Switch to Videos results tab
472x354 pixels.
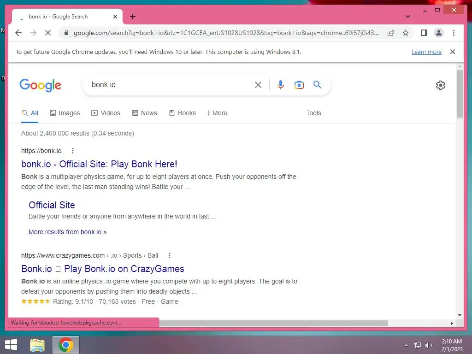pyautogui.click(x=106, y=113)
